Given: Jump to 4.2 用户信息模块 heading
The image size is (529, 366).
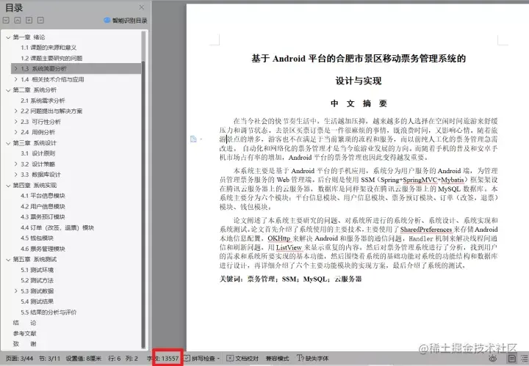Looking at the screenshot, I should (x=43, y=206).
